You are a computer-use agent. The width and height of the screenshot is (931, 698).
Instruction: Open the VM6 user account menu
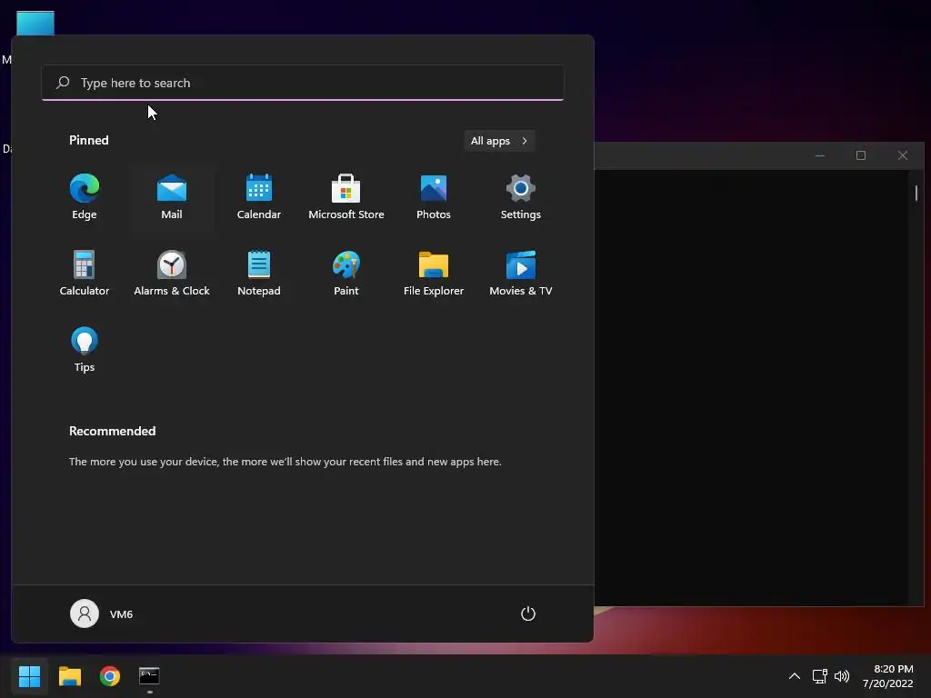point(102,613)
